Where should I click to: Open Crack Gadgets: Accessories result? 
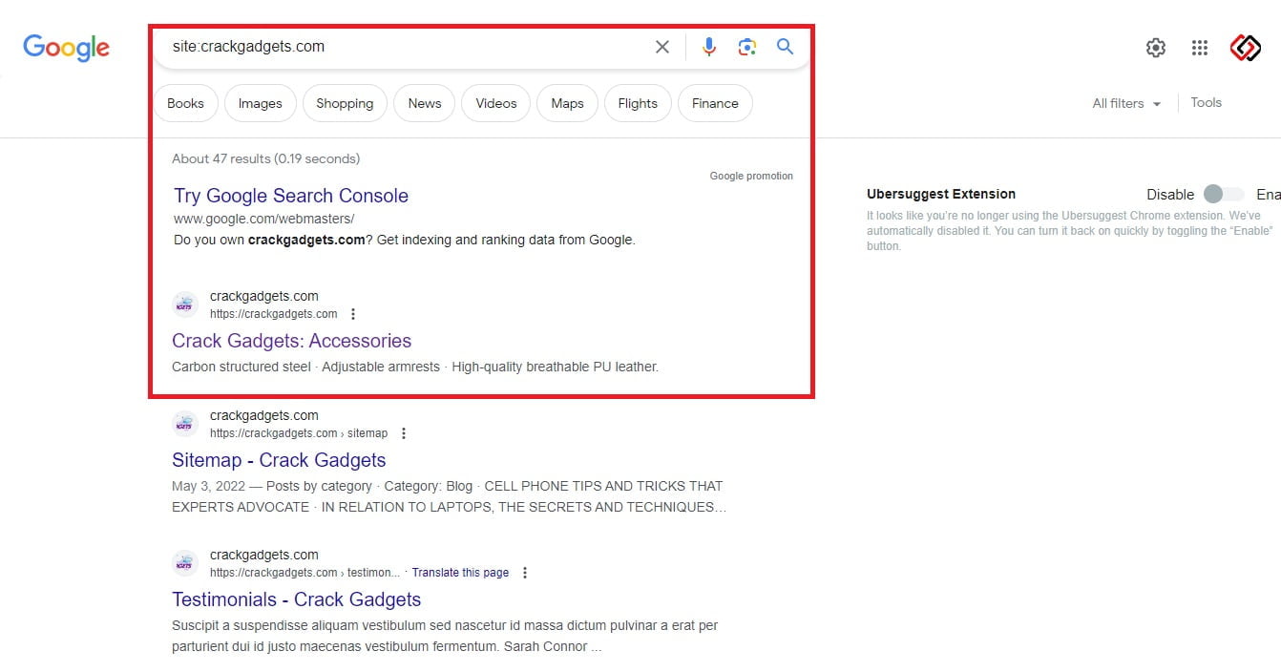[291, 341]
